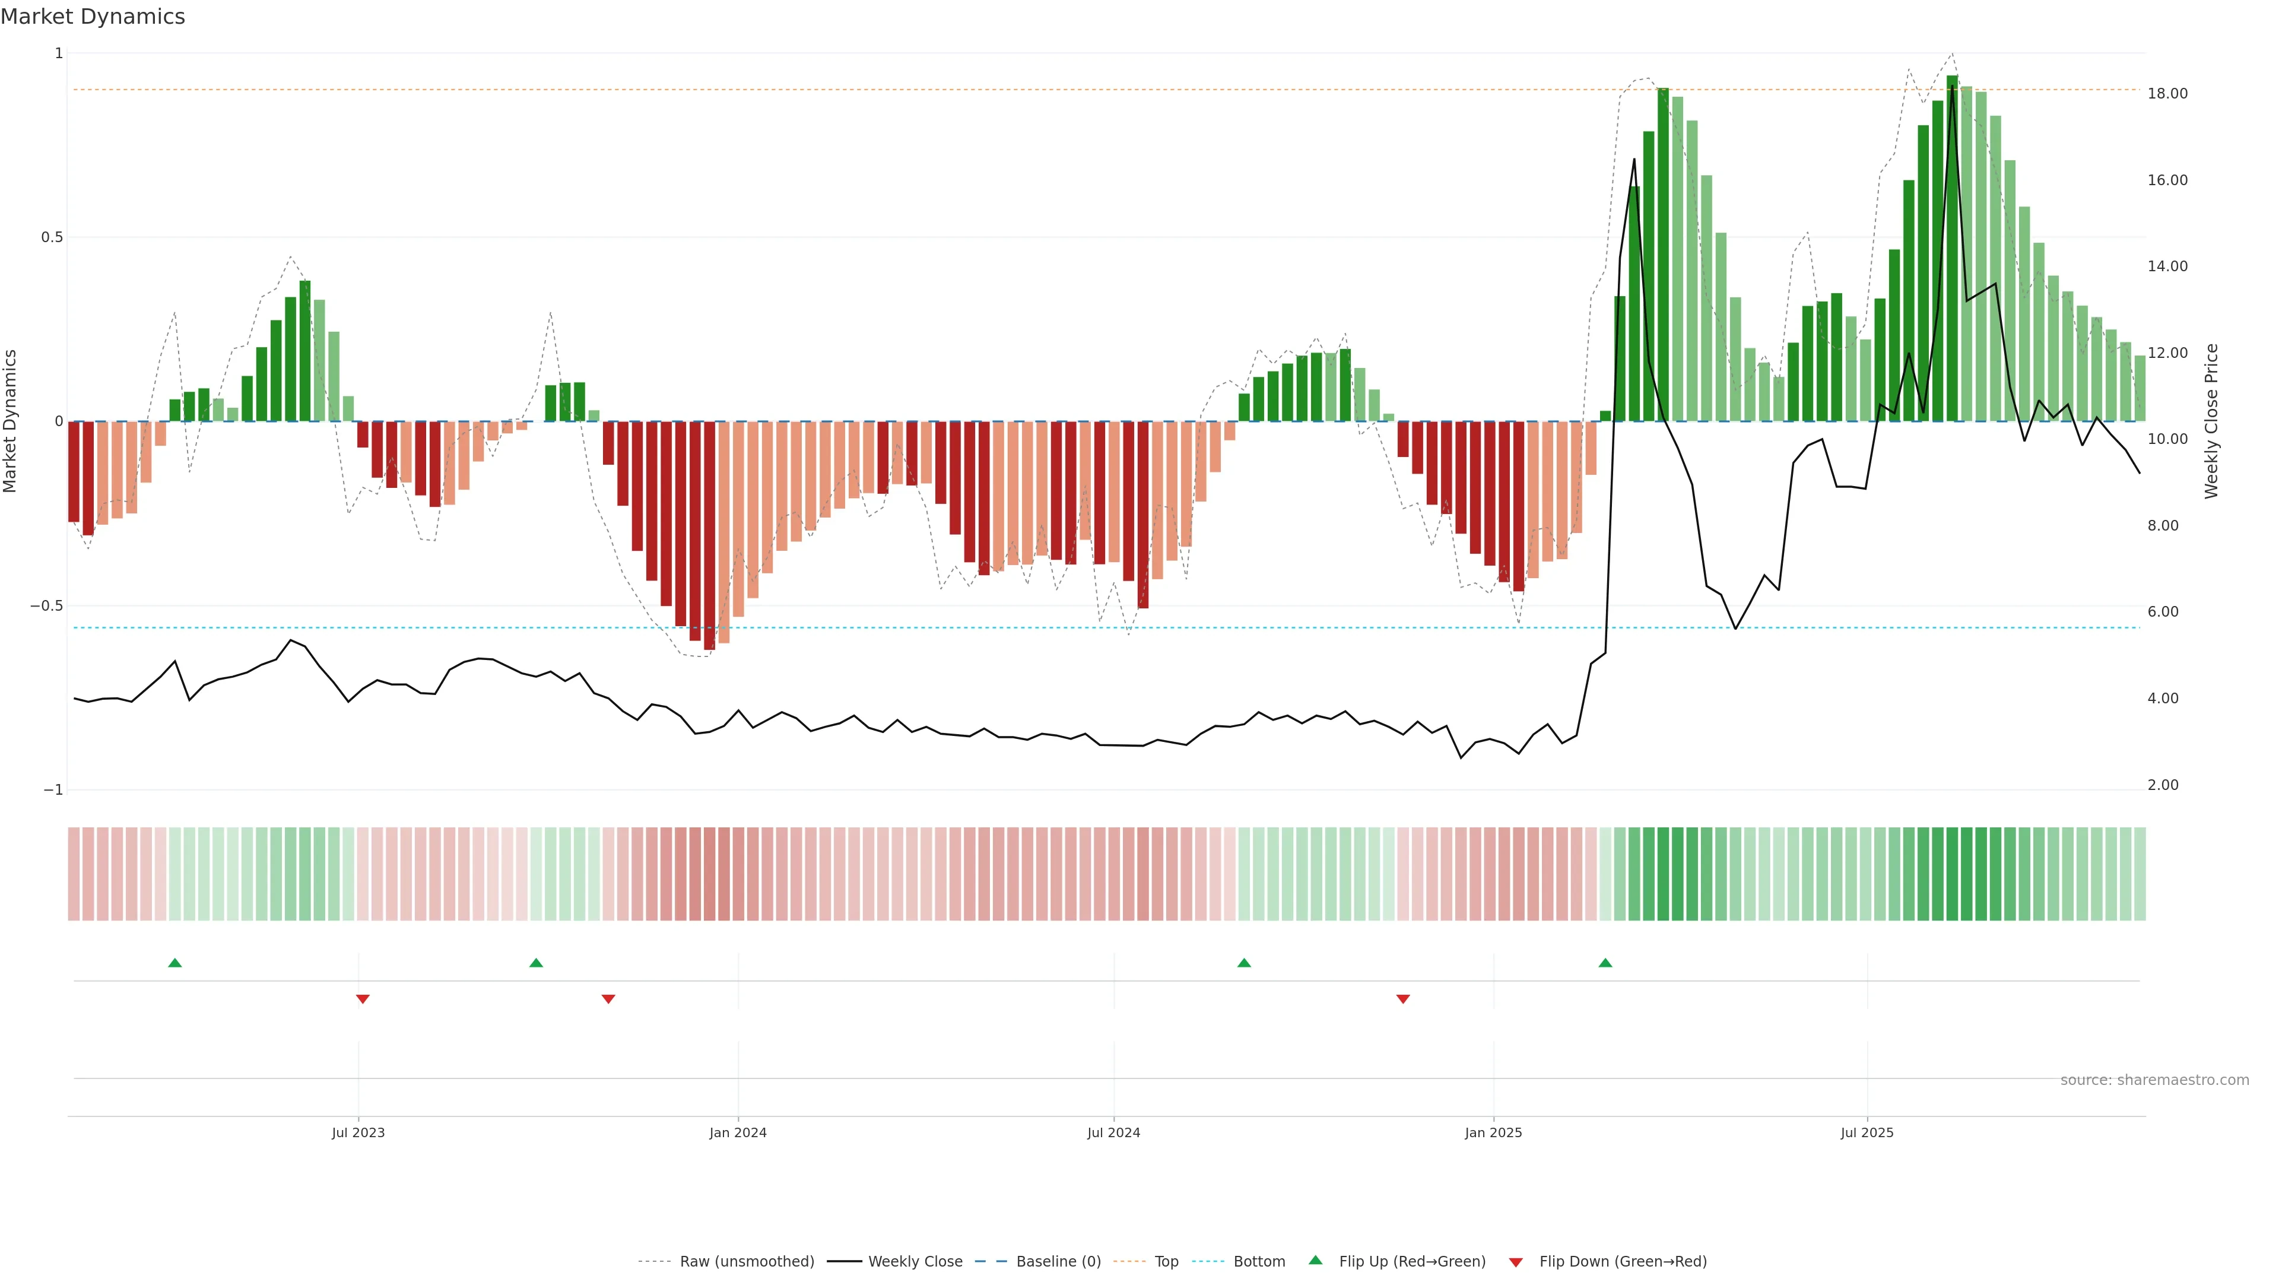The height and width of the screenshot is (1282, 2279).
Task: Click the flip-down marker before Jan 2025
Action: [1403, 999]
